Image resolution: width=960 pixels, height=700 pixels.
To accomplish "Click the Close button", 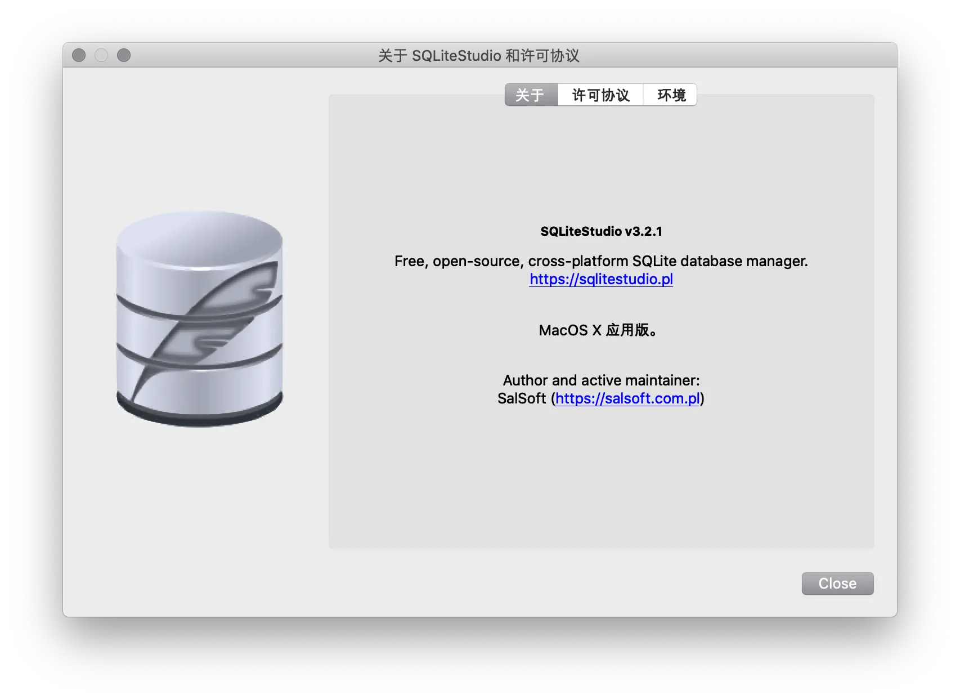I will click(837, 584).
